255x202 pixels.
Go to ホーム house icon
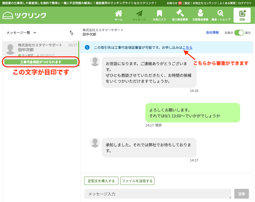pos(119,16)
